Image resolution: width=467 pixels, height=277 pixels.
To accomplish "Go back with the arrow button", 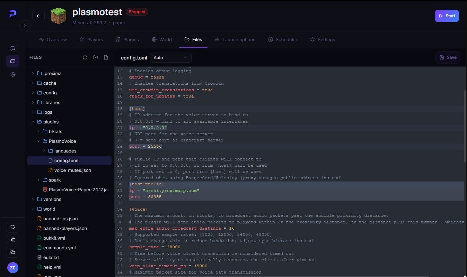I will 38,16.
